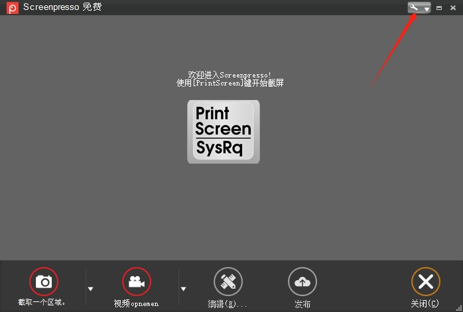The image size is (463, 312).
Task: Click the red Screenpresso logo icon
Action: [12, 8]
